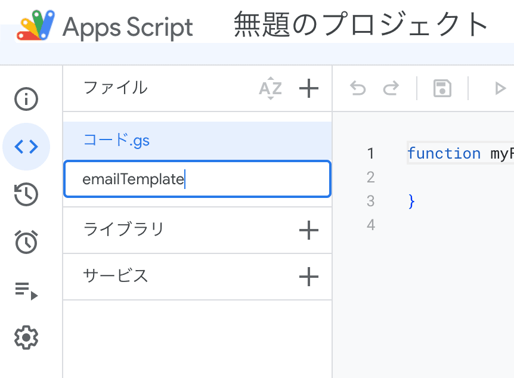Open the Overview info page in sidebar

(x=26, y=99)
